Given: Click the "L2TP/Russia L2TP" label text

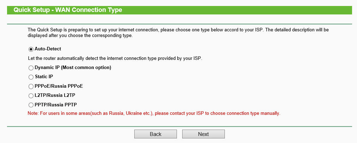Looking at the screenshot, I should coord(55,95).
